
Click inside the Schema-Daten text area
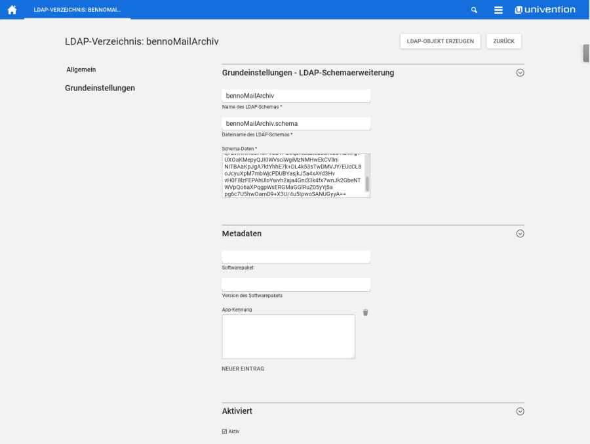296,175
